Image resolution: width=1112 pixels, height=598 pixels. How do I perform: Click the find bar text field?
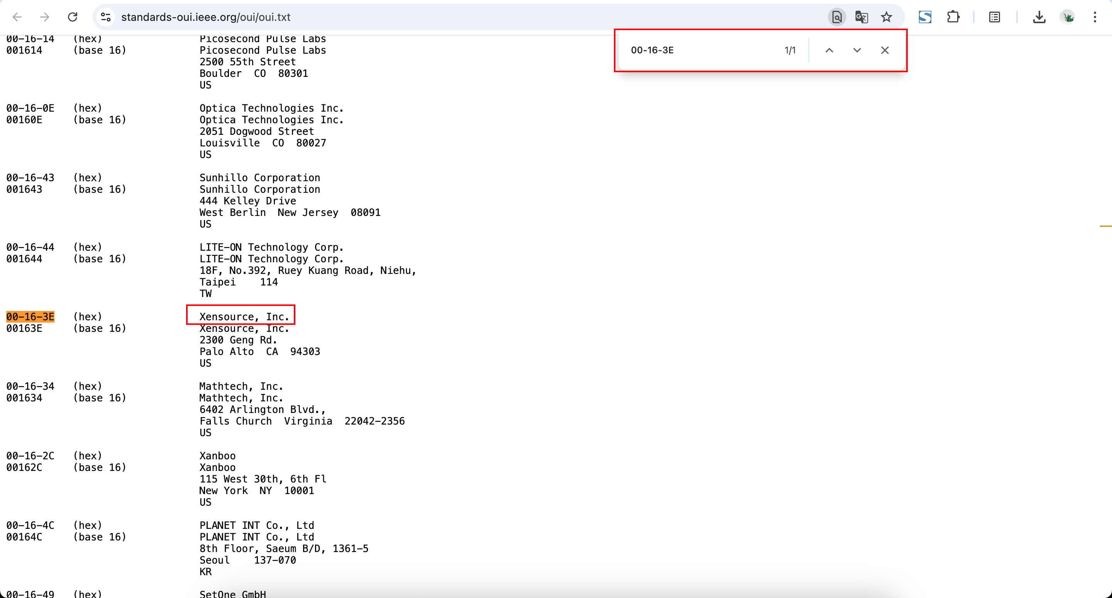tap(699, 50)
